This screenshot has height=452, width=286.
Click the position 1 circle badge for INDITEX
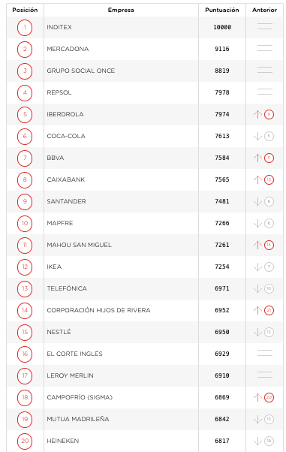(25, 27)
